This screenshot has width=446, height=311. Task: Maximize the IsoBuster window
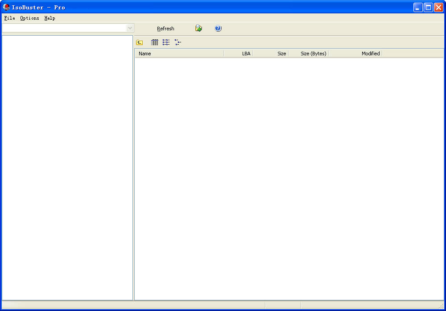[x=428, y=8]
